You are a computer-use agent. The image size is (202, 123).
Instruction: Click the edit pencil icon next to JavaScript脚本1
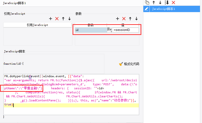tap(146, 9)
